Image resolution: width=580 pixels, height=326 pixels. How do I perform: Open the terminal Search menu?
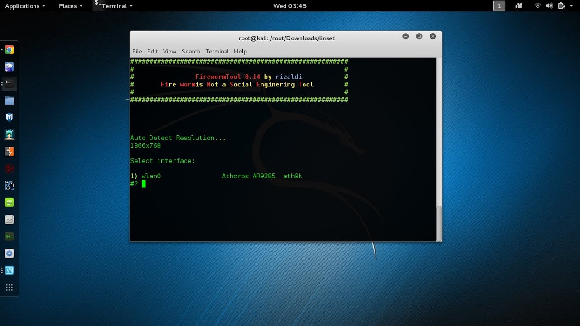coord(191,51)
